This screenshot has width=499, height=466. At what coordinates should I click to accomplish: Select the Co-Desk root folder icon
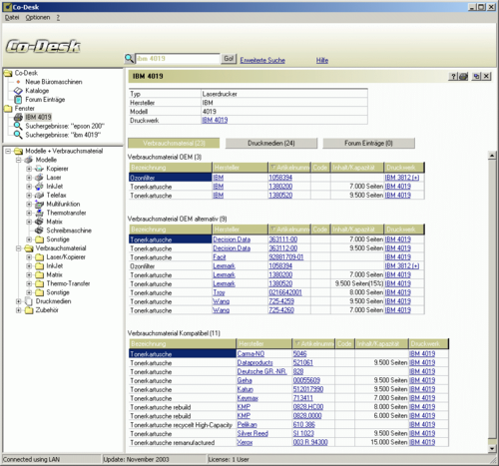click(x=8, y=73)
